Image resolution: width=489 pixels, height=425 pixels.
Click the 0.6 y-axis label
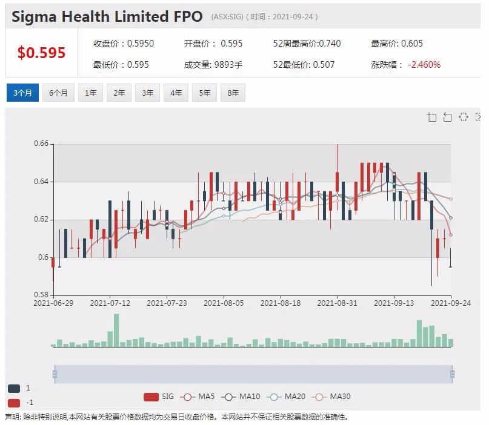44,257
